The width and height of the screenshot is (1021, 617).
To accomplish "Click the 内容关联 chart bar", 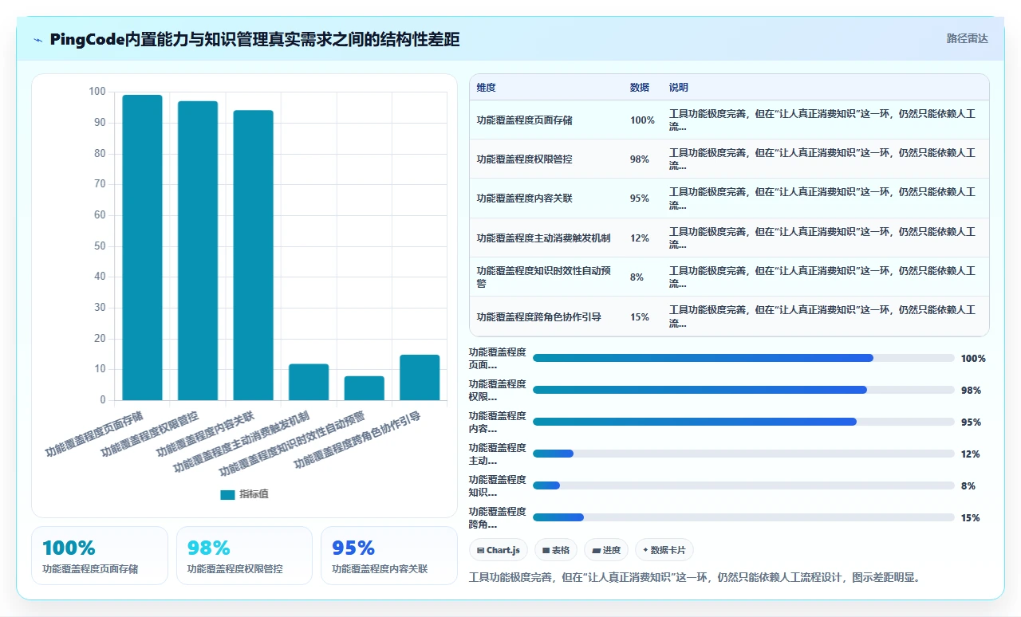I will (x=253, y=255).
